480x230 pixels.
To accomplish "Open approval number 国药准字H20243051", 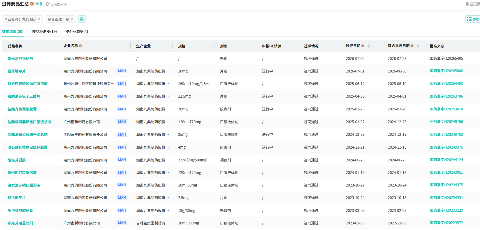I will pos(446,173).
